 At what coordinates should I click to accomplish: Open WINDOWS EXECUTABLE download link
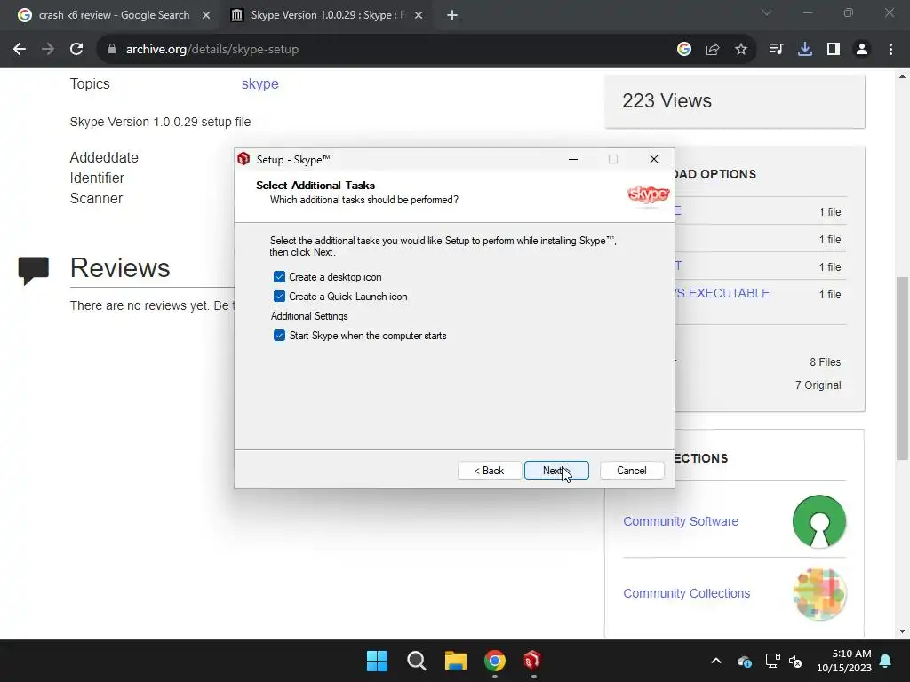pos(722,293)
